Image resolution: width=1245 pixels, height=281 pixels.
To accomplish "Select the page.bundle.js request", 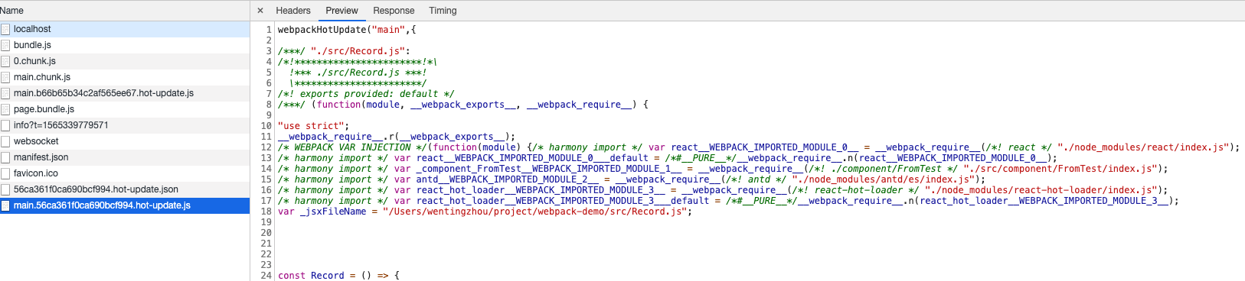I will click(x=125, y=109).
